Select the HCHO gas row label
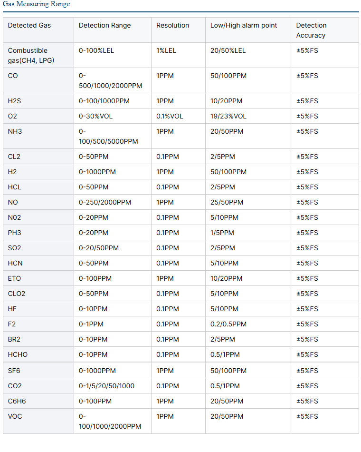This screenshot has height=452, width=361. tap(18, 354)
